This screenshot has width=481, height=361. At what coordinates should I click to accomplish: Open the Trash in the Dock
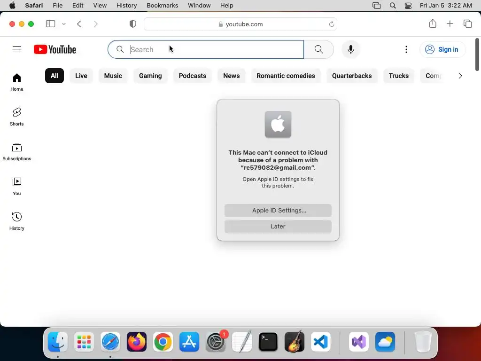click(423, 342)
